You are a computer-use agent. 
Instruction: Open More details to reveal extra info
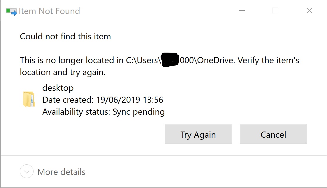(x=61, y=172)
